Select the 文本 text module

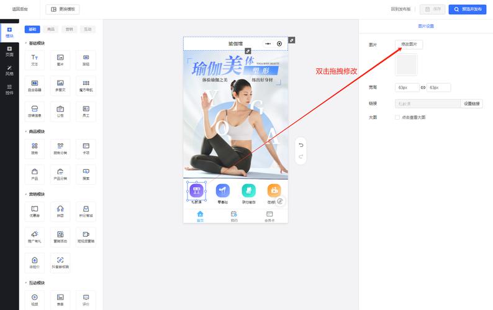click(35, 60)
